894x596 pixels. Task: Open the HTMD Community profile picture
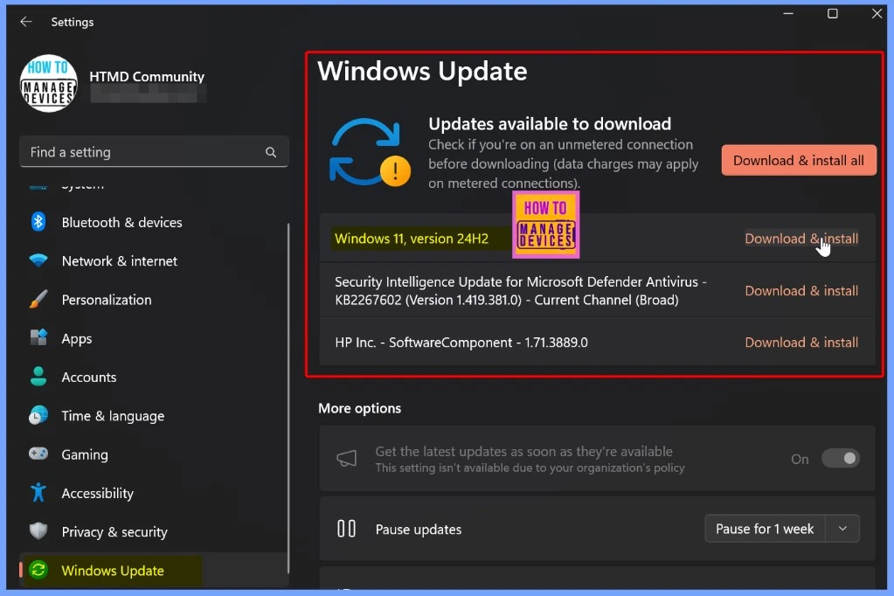point(48,83)
